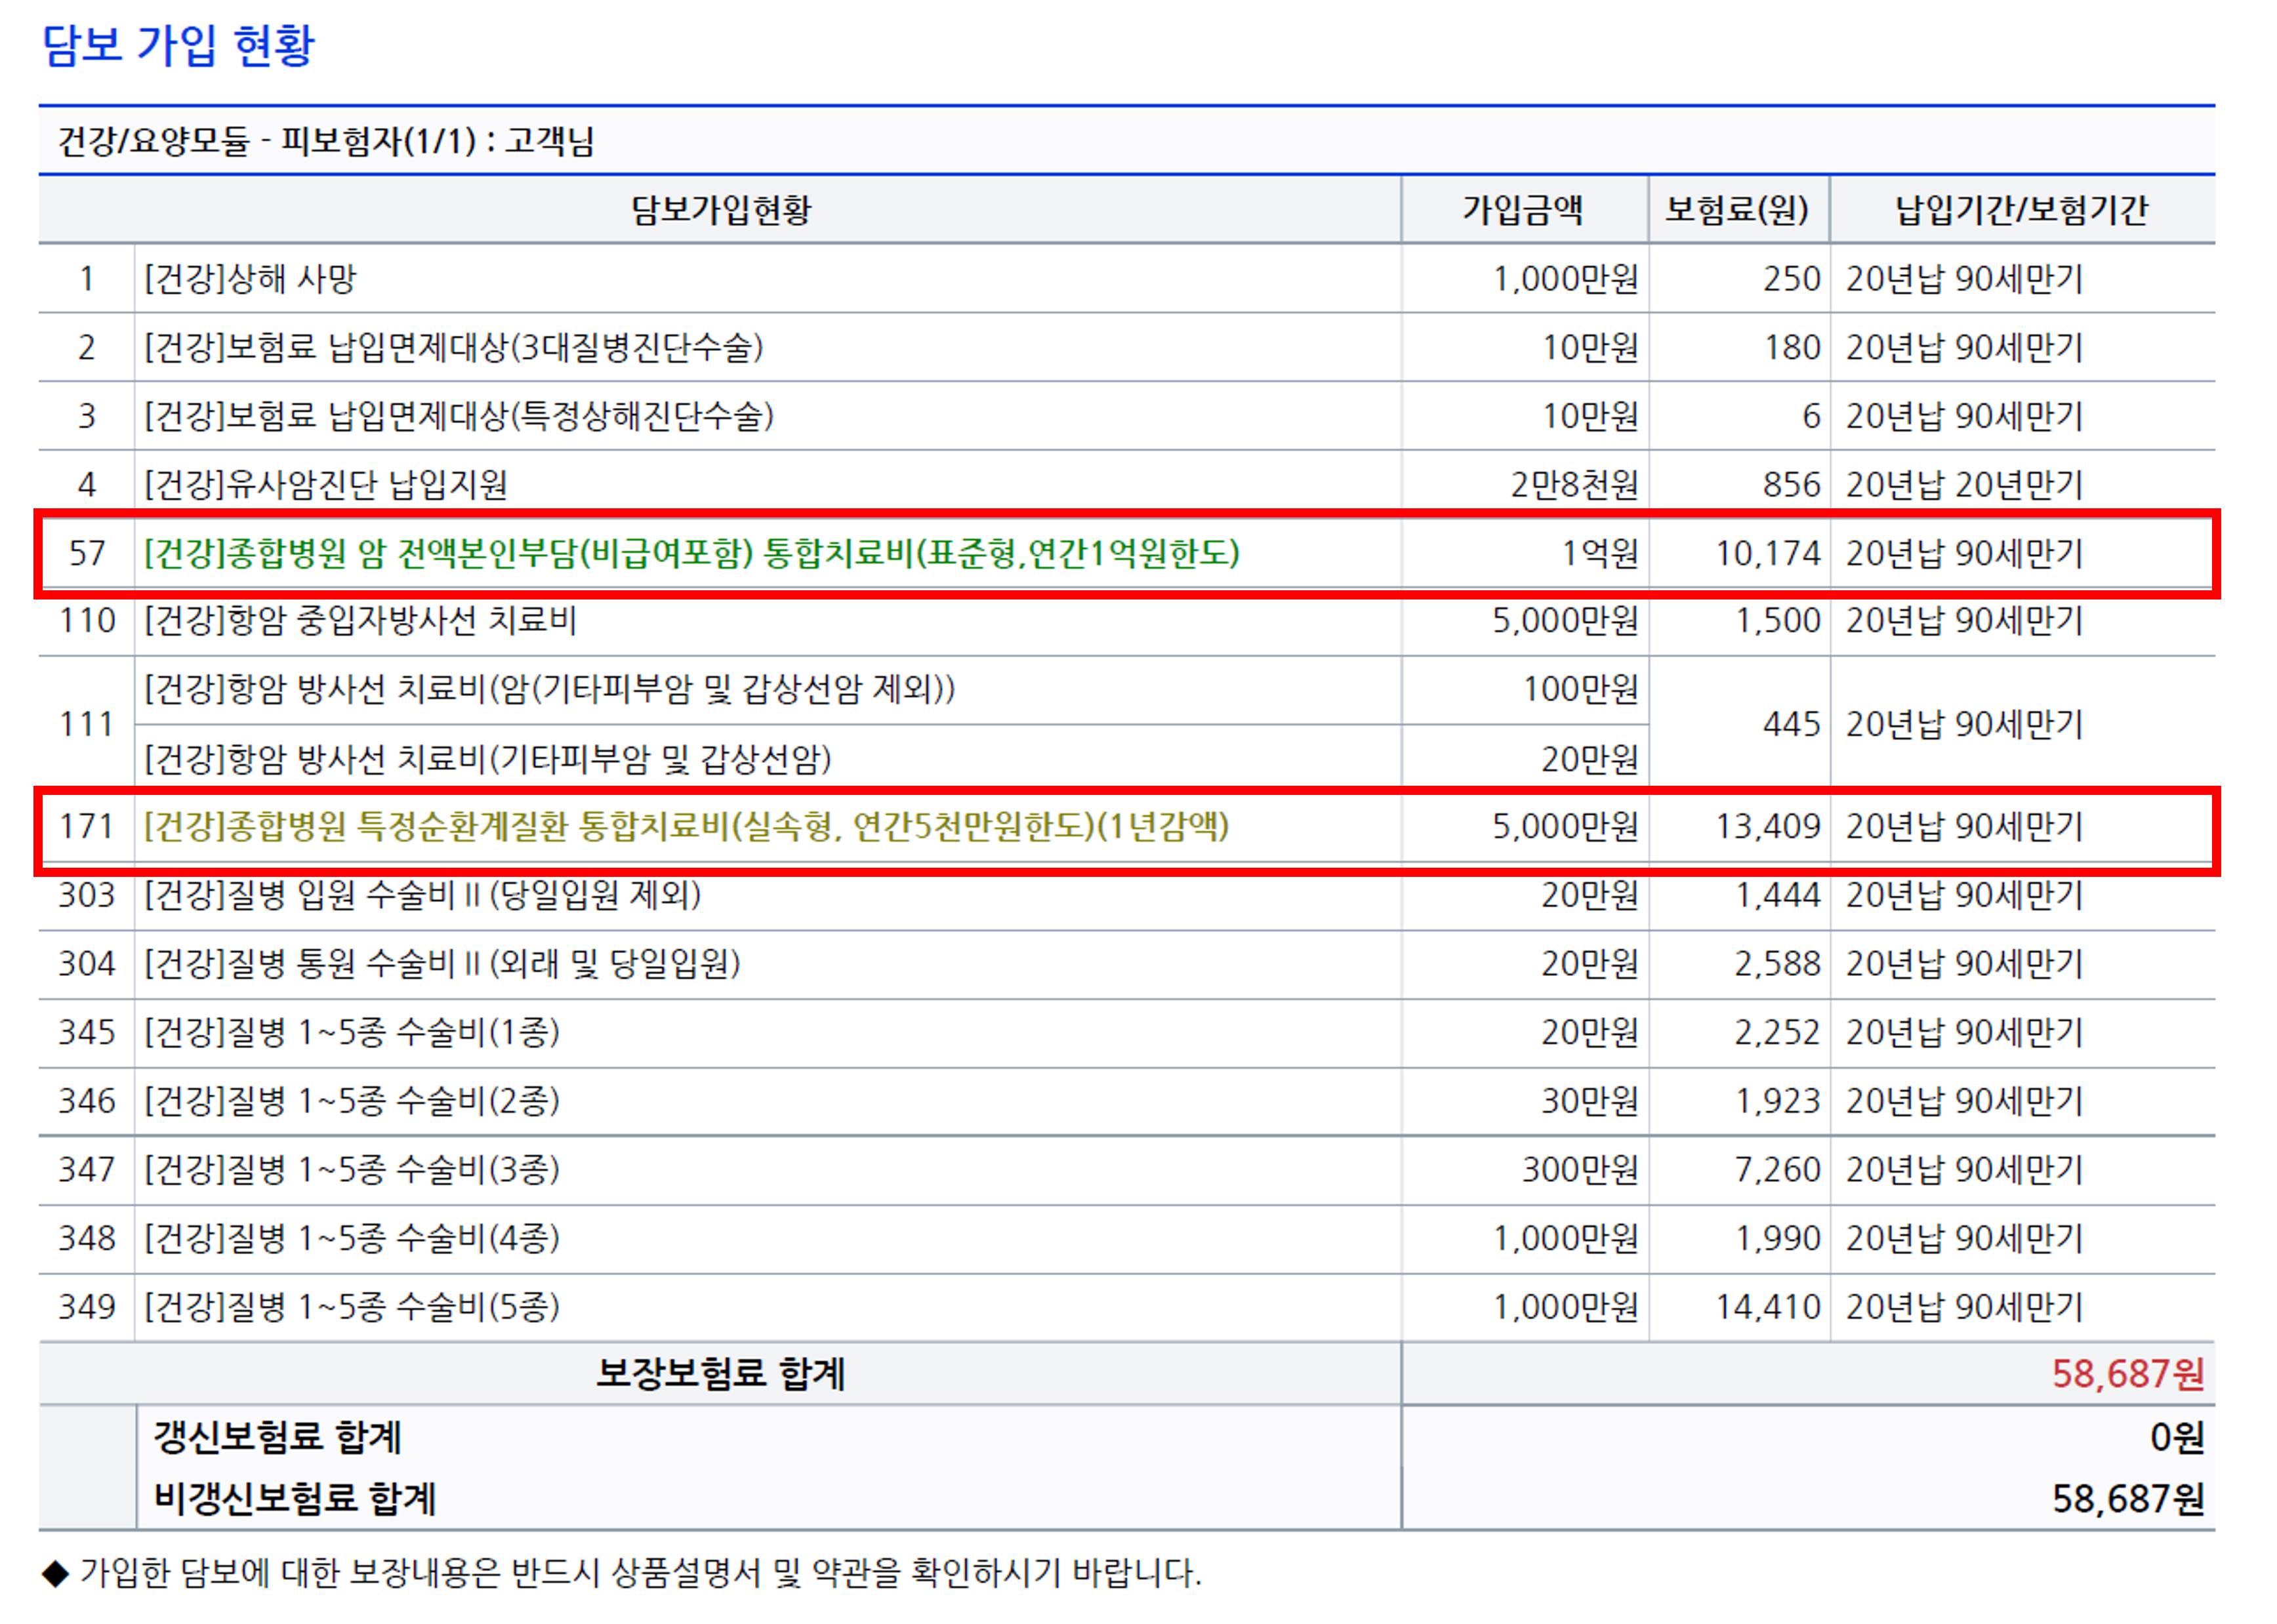Click '[건강]질병 1~5종 수술비(5종)' row
2277x1624 pixels.
click(1126, 1307)
